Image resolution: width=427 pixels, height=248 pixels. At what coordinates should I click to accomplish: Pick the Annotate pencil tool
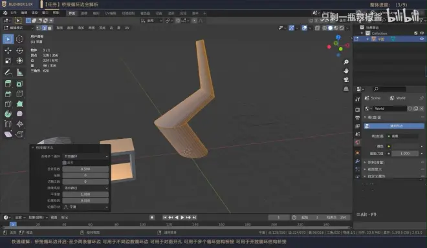tap(8, 72)
